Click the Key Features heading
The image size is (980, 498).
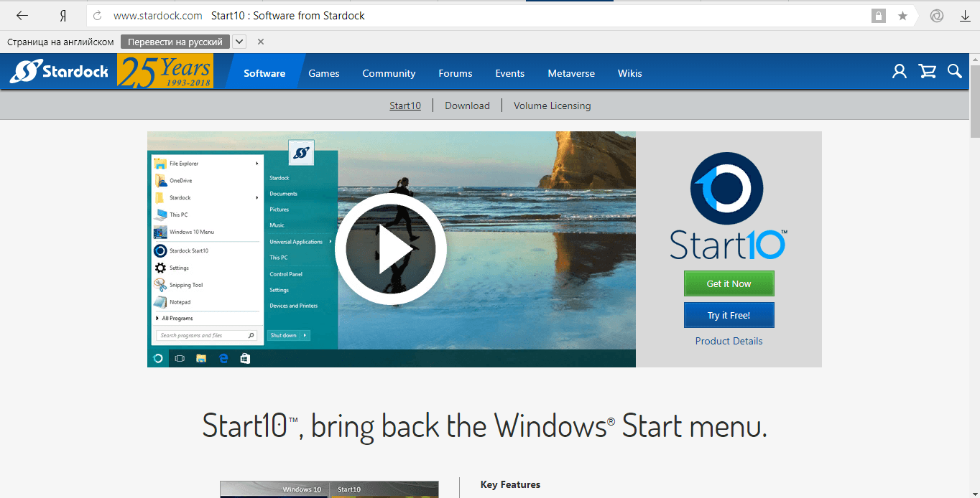click(510, 484)
